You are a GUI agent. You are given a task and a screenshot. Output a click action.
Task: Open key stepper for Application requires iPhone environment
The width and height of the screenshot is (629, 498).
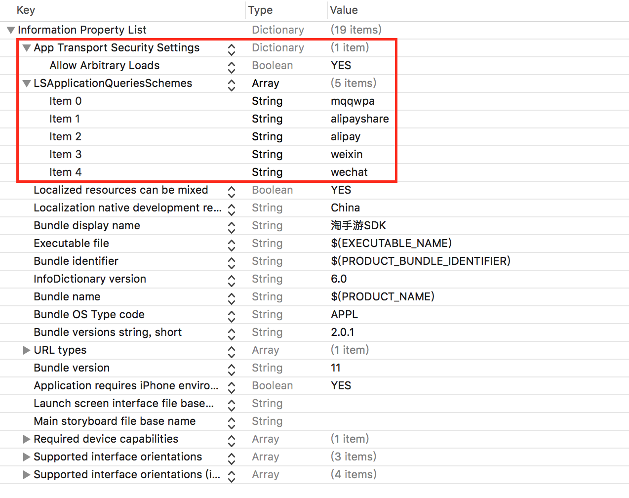point(232,387)
